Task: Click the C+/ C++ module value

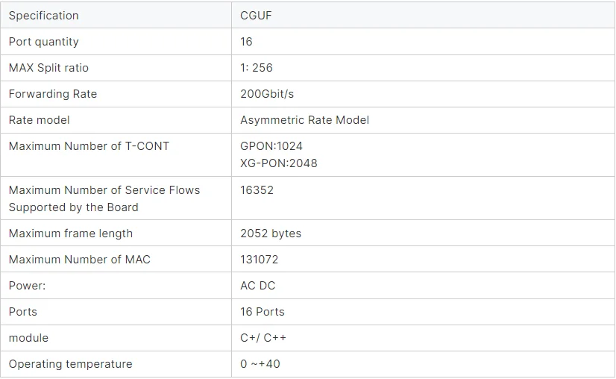Action: 263,338
